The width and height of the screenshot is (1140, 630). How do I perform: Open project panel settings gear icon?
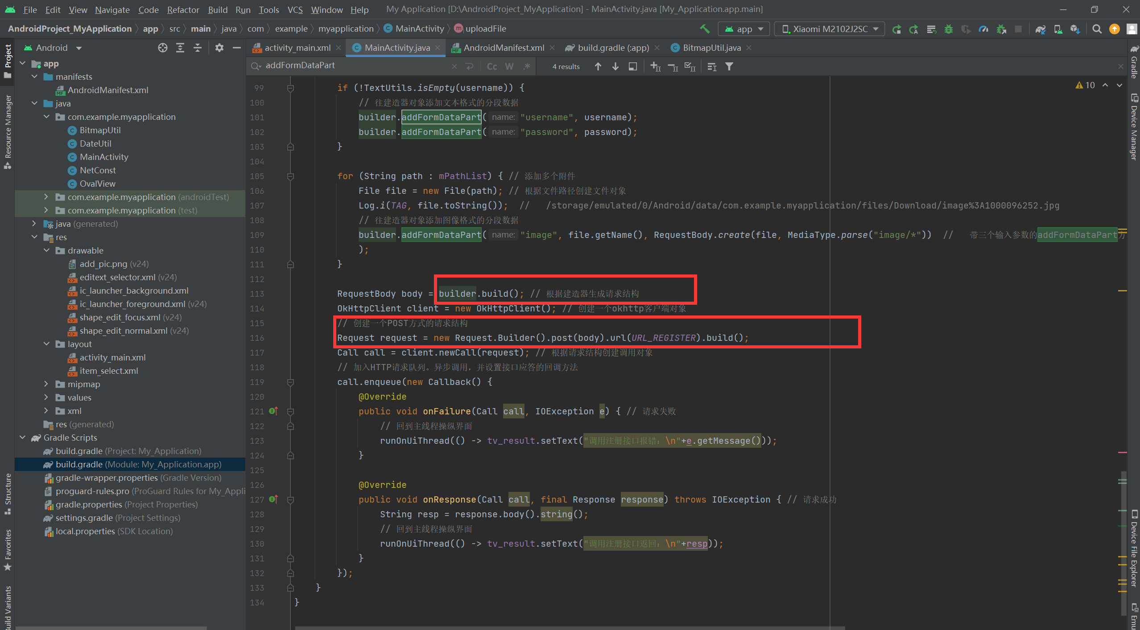point(219,48)
